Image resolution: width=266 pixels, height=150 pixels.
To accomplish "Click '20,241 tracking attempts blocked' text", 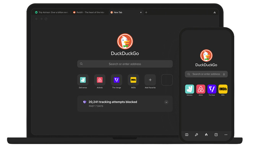I will (113, 102).
